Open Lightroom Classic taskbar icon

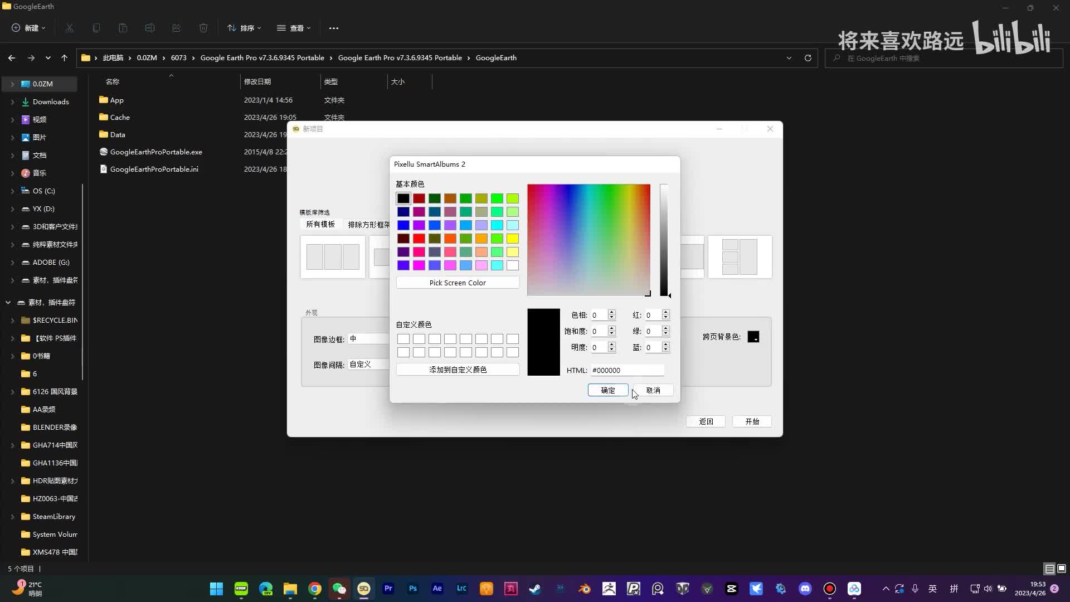[462, 589]
